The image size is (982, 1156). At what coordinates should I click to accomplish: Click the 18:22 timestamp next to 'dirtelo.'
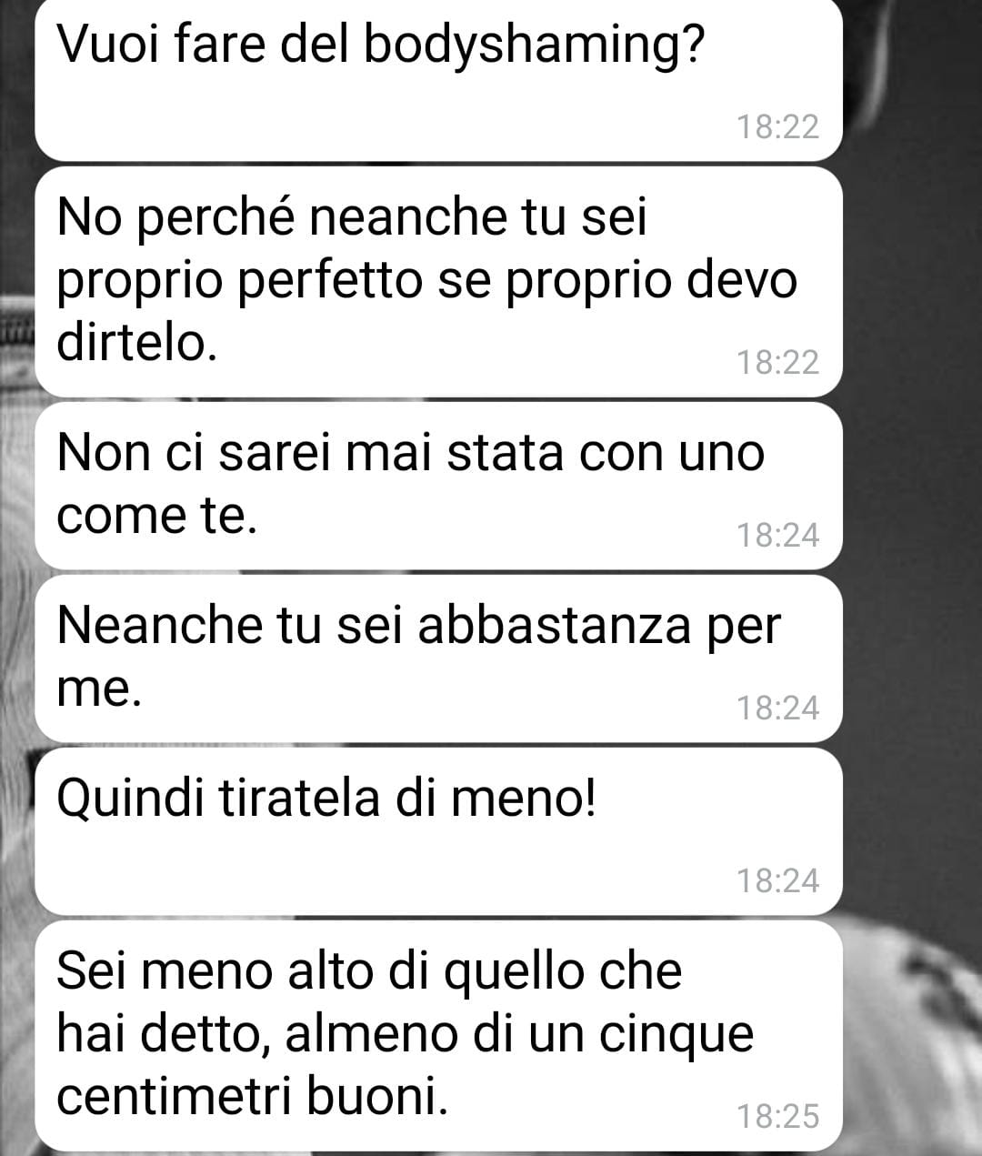tap(777, 362)
